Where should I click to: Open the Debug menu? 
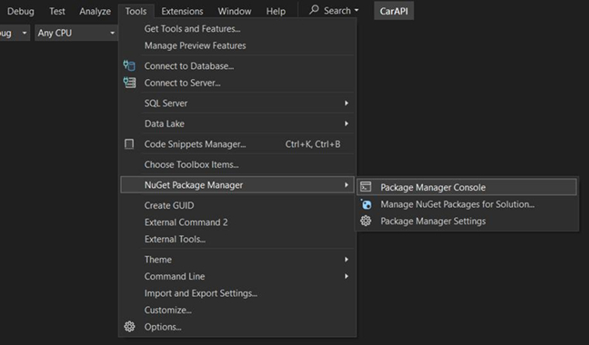21,12
